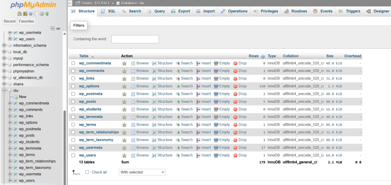391x185 pixels.
Task: Expand the information_schema database tree node
Action: (x=4, y=45)
